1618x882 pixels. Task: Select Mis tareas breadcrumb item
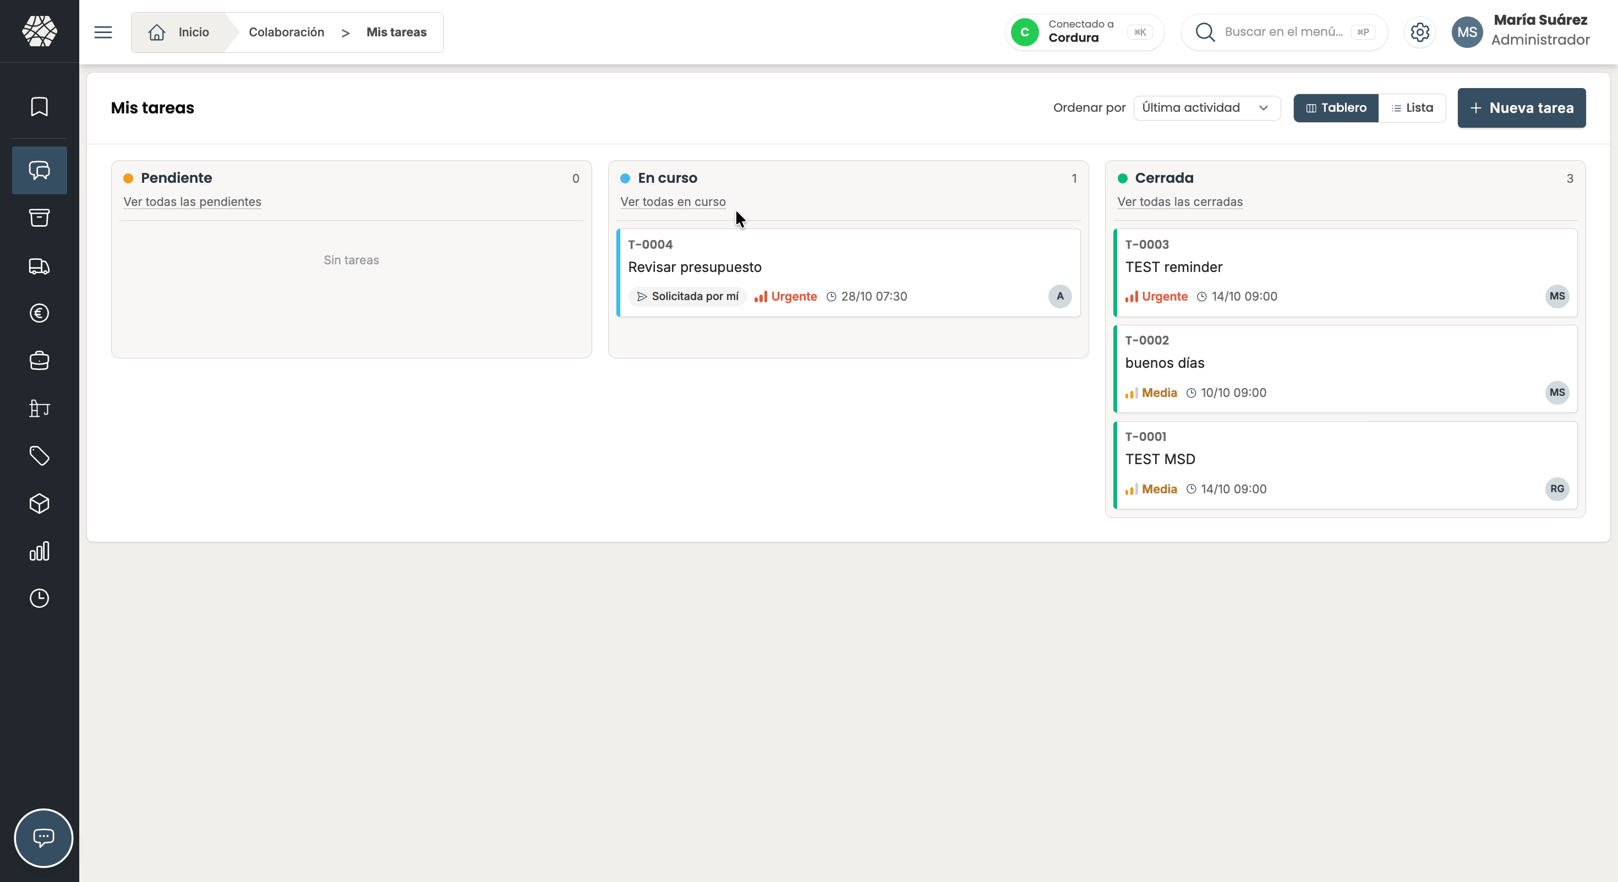pos(396,32)
